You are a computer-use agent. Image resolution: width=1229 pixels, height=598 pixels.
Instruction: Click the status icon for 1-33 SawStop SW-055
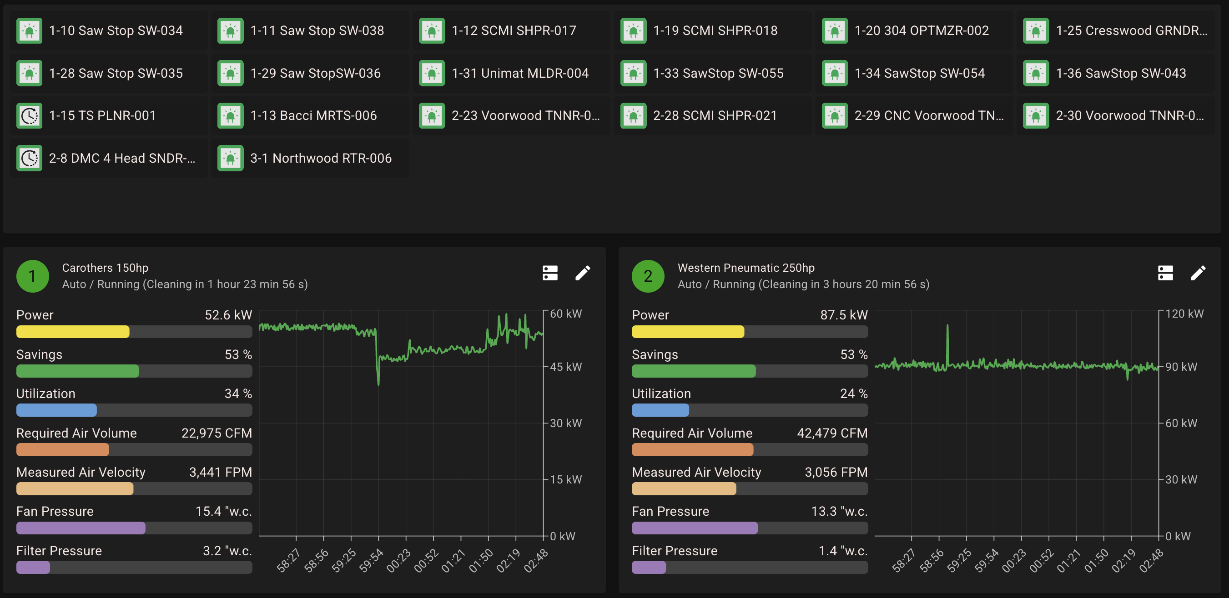tap(633, 73)
